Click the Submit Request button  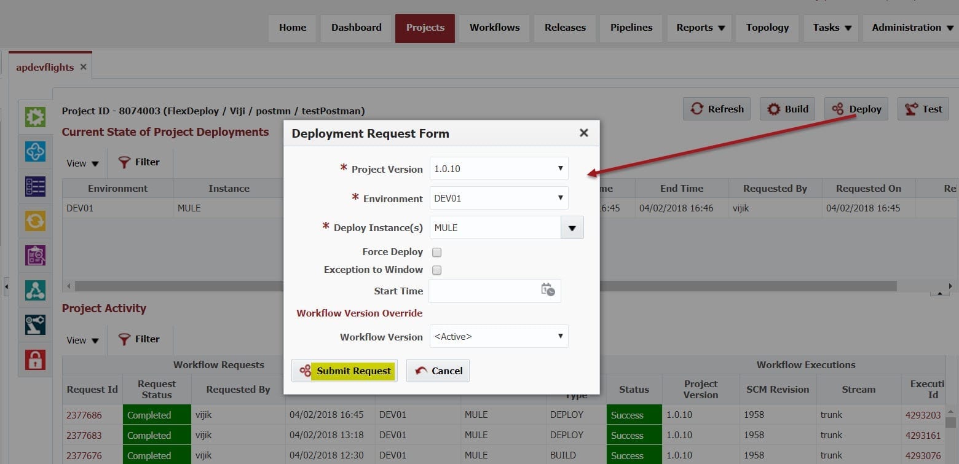tap(344, 371)
